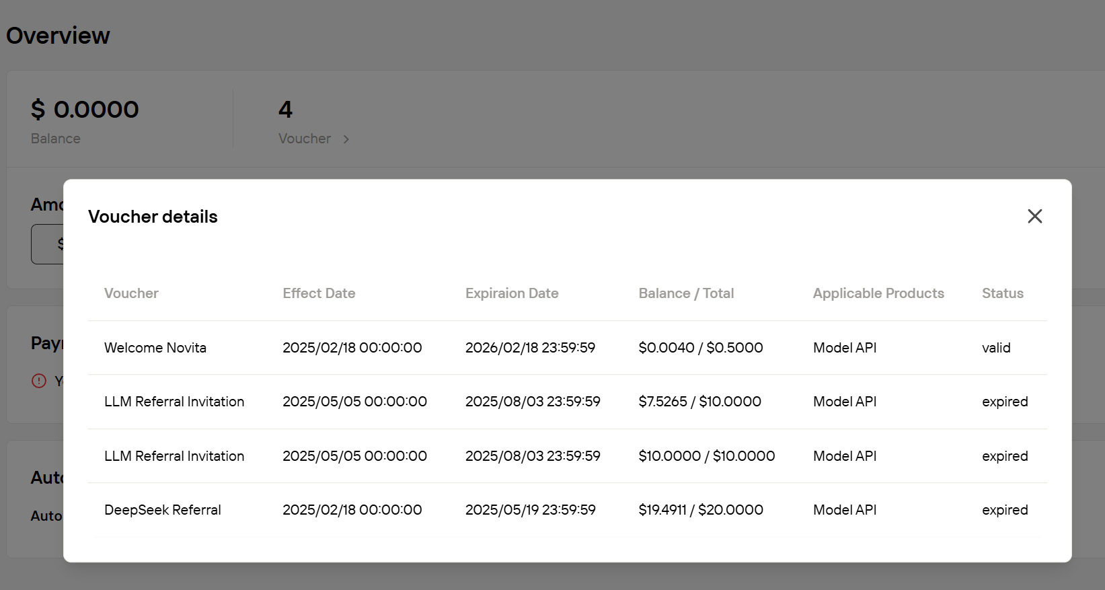This screenshot has width=1105, height=590.
Task: Click the Voucher details dialog title
Action: 153,217
